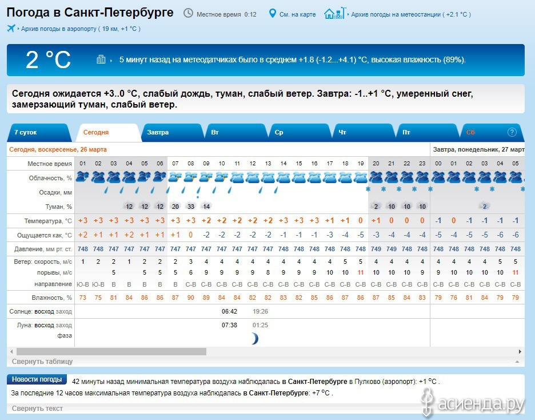Click the horizontal table scrollbar thumb
This screenshot has width=535, height=420.
point(111,351)
